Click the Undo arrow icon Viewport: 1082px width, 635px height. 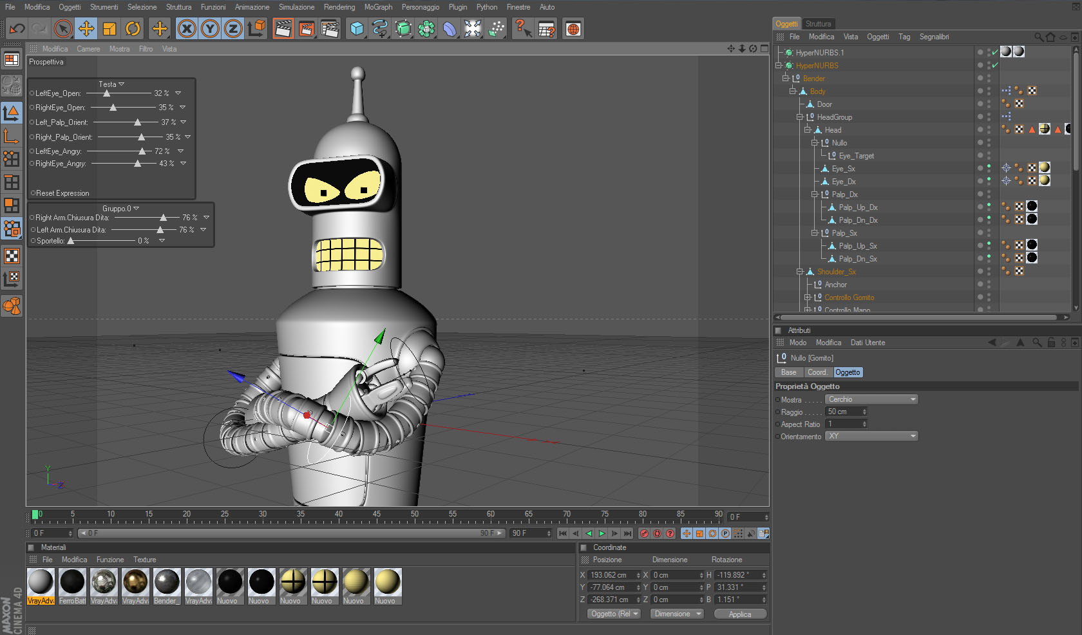(x=17, y=29)
